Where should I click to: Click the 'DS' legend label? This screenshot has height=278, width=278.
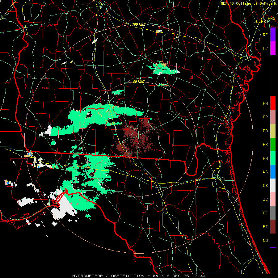point(265,185)
